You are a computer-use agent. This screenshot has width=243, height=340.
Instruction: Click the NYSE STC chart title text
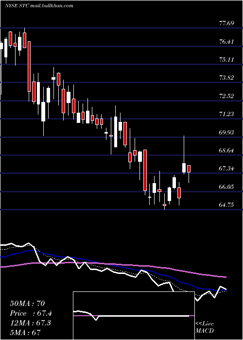click(x=39, y=6)
